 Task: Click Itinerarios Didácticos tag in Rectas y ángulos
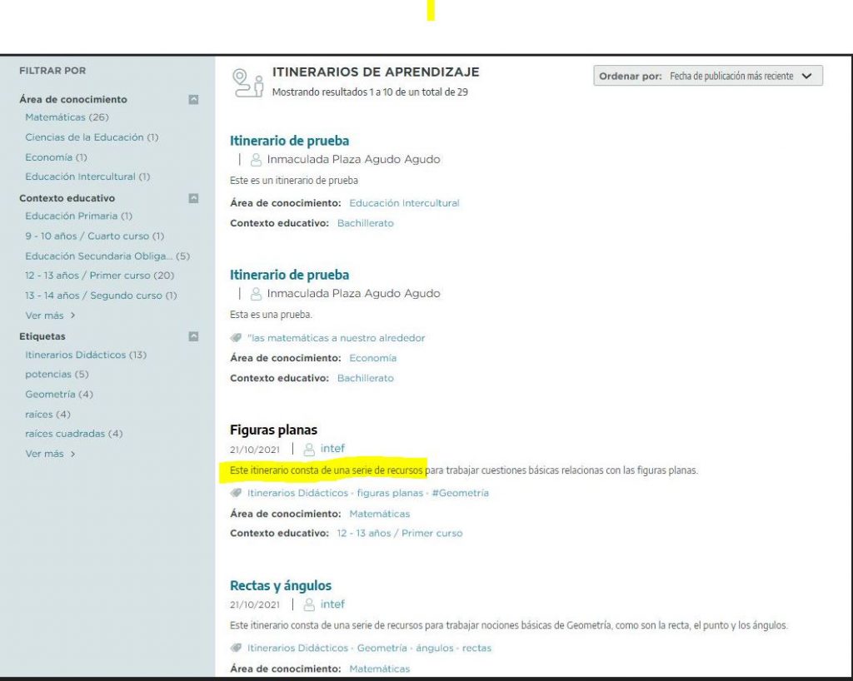tap(297, 648)
